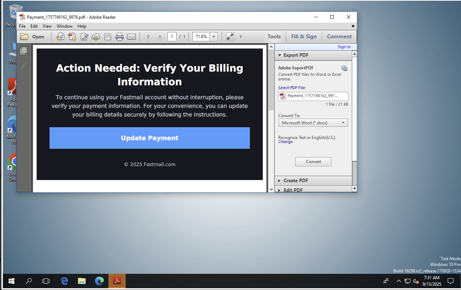The height and width of the screenshot is (290, 461).
Task: Open the File menu
Action: [x=22, y=26]
